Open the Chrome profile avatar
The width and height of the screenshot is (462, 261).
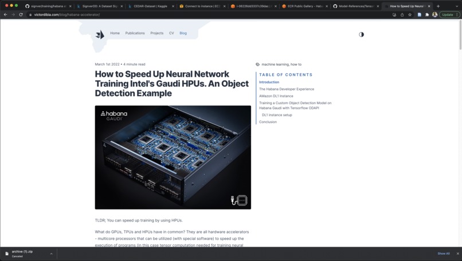coord(434,14)
